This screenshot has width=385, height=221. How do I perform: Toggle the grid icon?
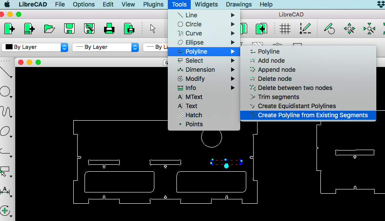(285, 29)
